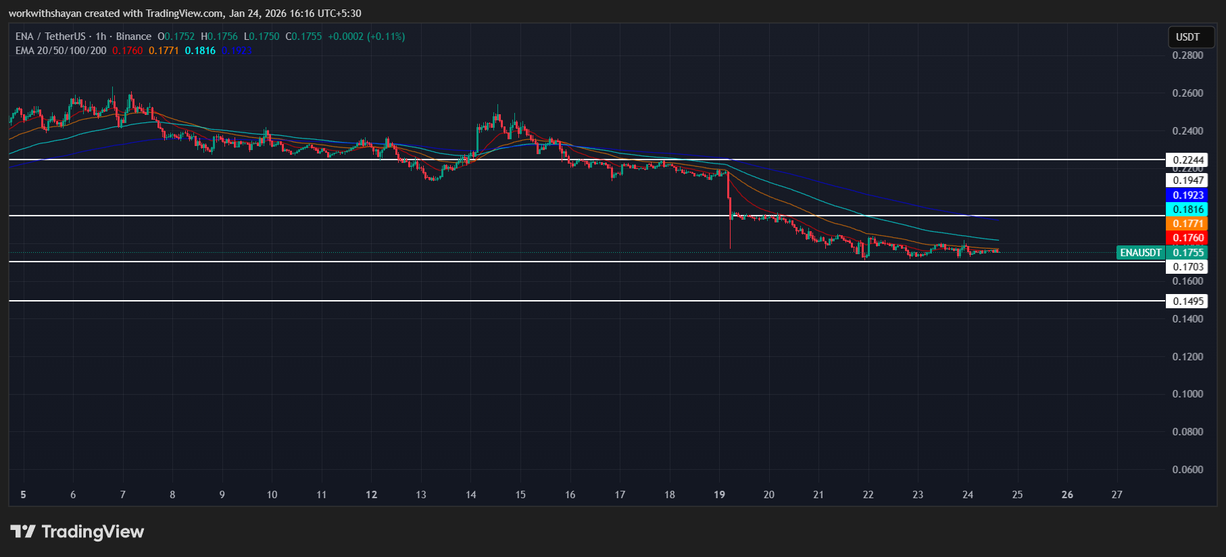Click the ENAUSDT symbol tag on price axis

pyautogui.click(x=1141, y=253)
